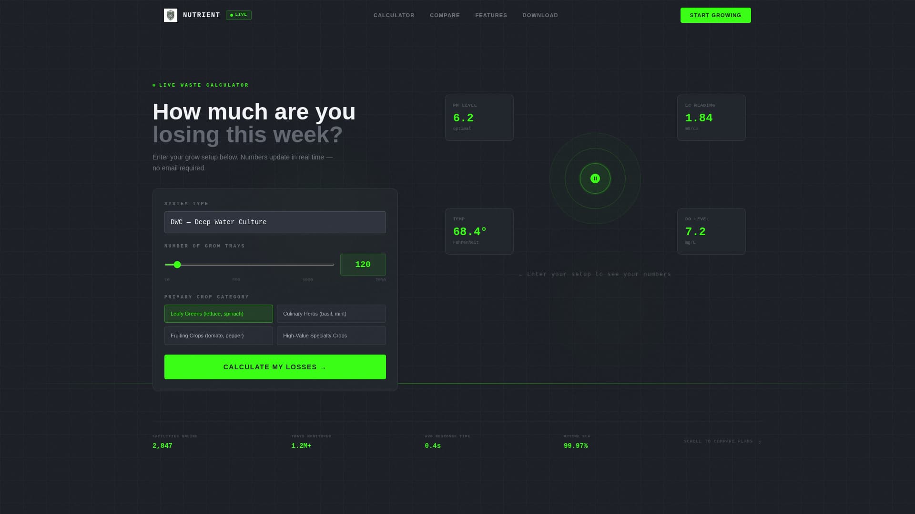The image size is (915, 514).
Task: Click the NUTRIENT brand name
Action: 202,15
